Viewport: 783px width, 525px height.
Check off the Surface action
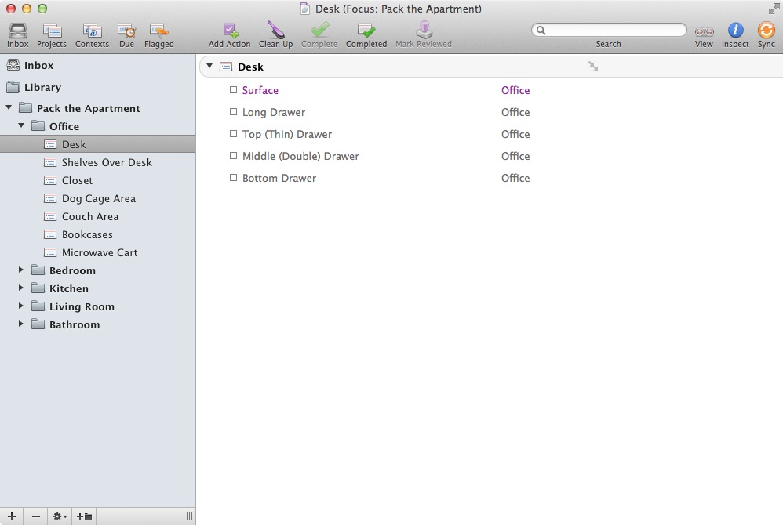pyautogui.click(x=233, y=90)
